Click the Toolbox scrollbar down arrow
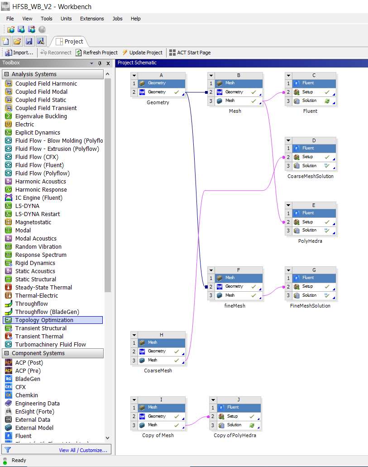 pyautogui.click(x=107, y=438)
